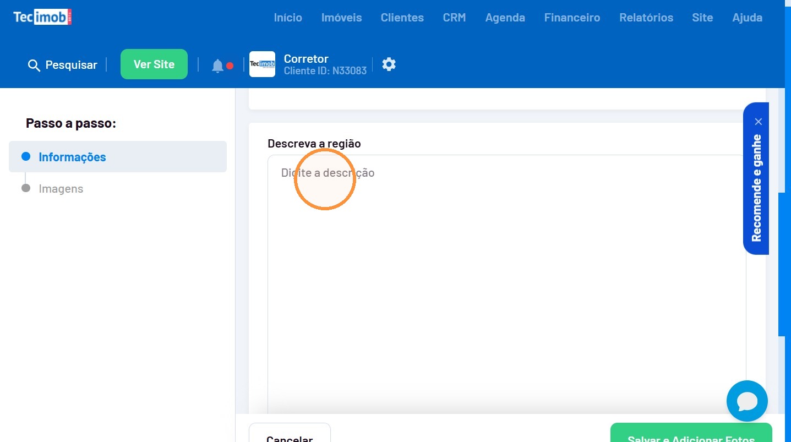Open the CRM menu
The height and width of the screenshot is (442, 791).
coord(455,18)
